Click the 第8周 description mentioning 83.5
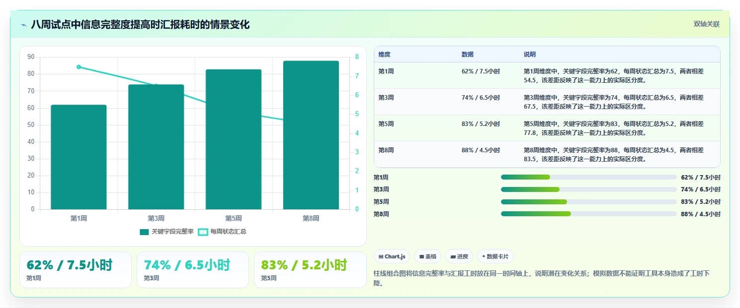Image resolution: width=740 pixels, height=308 pixels. click(614, 155)
